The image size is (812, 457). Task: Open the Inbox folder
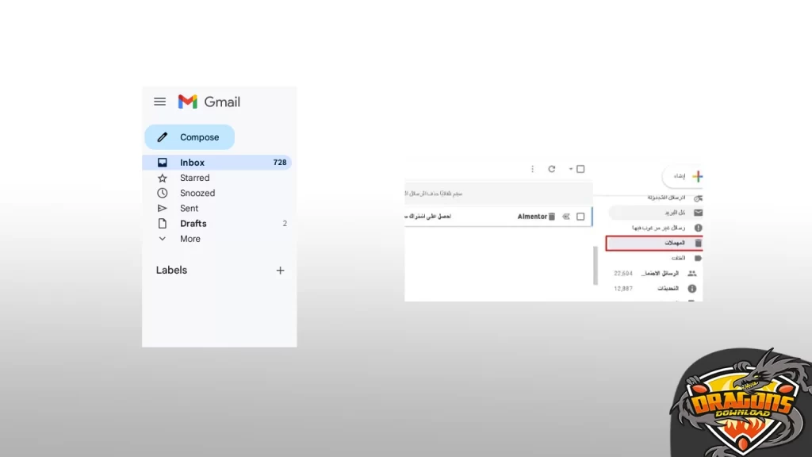click(192, 163)
